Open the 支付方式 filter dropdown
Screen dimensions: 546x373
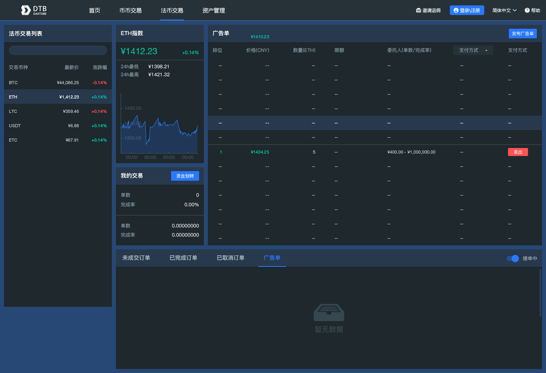[473, 50]
